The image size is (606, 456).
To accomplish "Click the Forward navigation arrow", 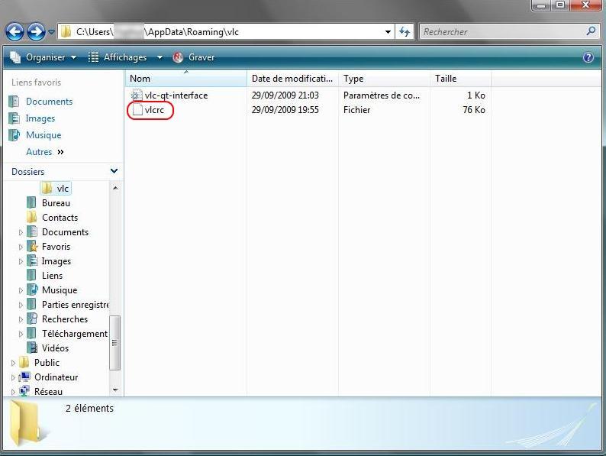I will coord(37,32).
